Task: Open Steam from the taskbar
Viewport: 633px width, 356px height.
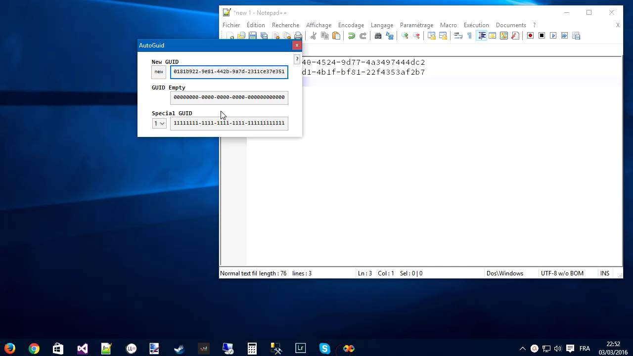Action: 179,349
